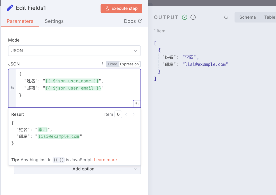
Task: Open the Mode dropdown showing JSON
Action: [74, 51]
